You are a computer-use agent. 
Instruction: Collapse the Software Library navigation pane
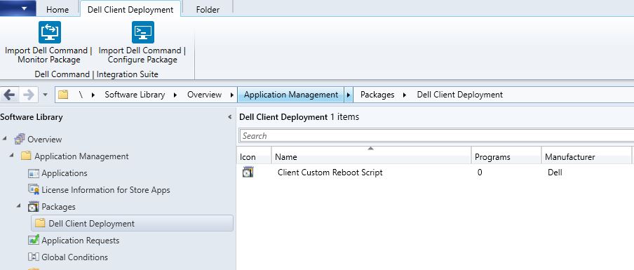(229, 117)
